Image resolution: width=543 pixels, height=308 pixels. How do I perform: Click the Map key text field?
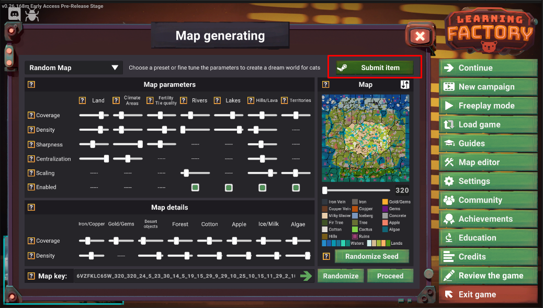coord(186,276)
